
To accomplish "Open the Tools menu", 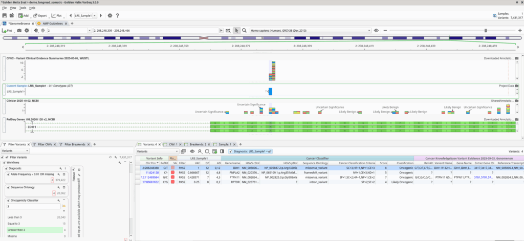I will click(23, 8).
